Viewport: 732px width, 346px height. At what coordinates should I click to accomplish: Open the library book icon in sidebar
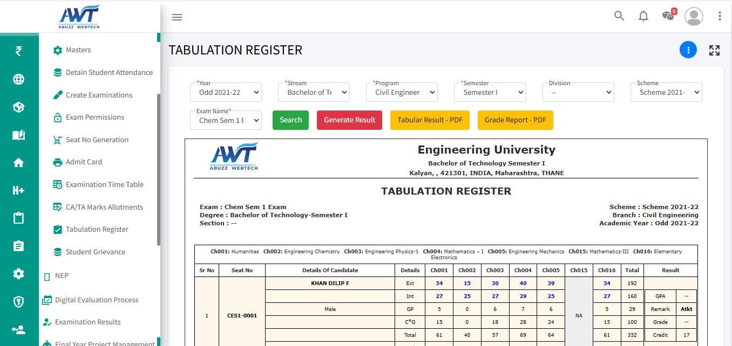coord(19,134)
